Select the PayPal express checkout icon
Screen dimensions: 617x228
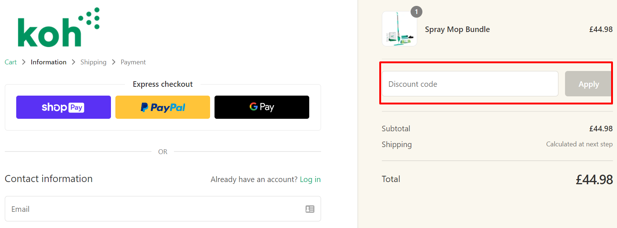pyautogui.click(x=163, y=107)
